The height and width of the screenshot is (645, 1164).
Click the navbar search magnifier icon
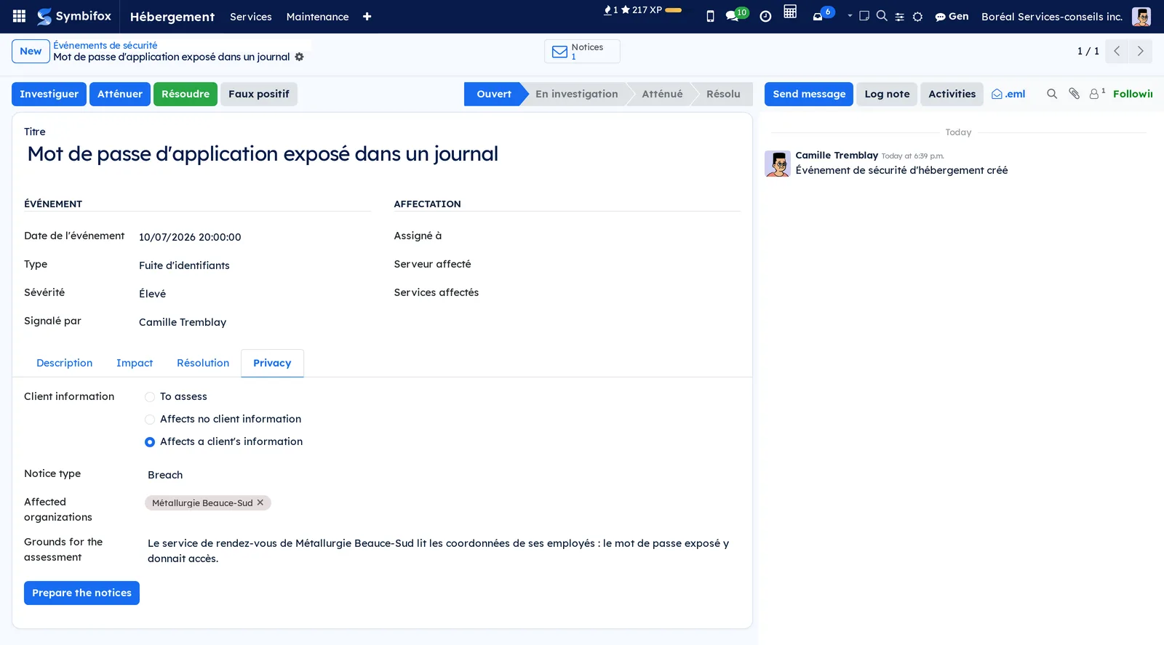point(882,16)
